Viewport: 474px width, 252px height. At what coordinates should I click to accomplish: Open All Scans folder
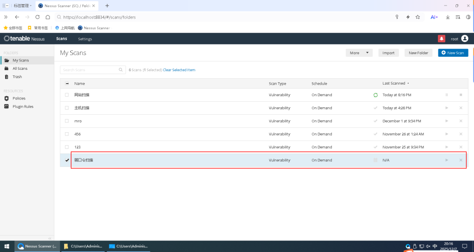click(x=20, y=68)
